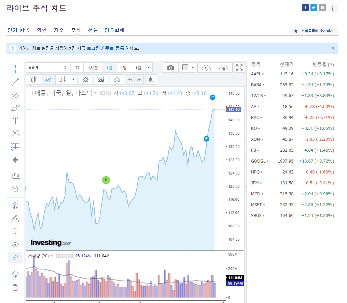Open the chart layout square selector
The height and width of the screenshot is (303, 347).
[185, 67]
